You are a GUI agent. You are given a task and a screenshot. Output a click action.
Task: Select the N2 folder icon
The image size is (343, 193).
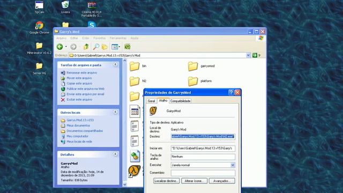[x=135, y=81]
